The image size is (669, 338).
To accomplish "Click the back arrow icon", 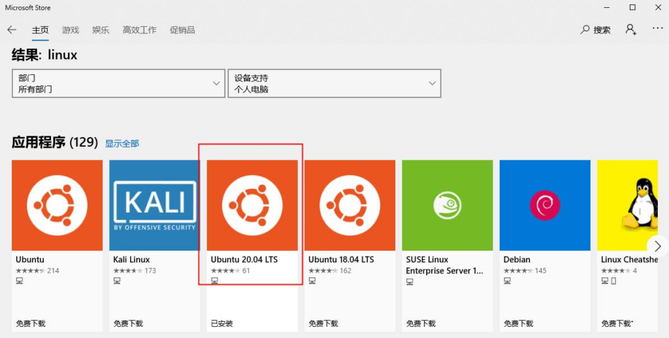I will coord(12,30).
